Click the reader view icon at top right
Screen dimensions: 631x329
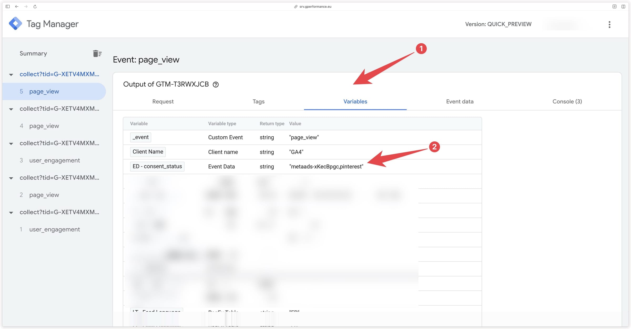coord(614,7)
